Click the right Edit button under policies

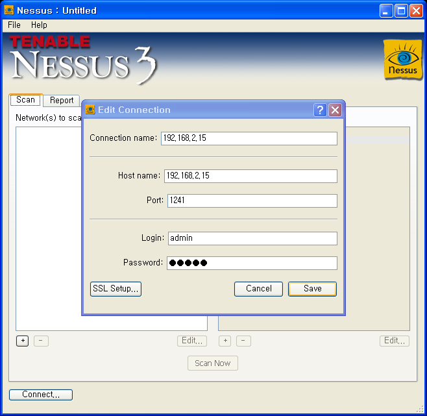395,341
